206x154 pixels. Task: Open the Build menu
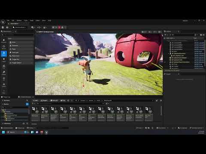32,21
